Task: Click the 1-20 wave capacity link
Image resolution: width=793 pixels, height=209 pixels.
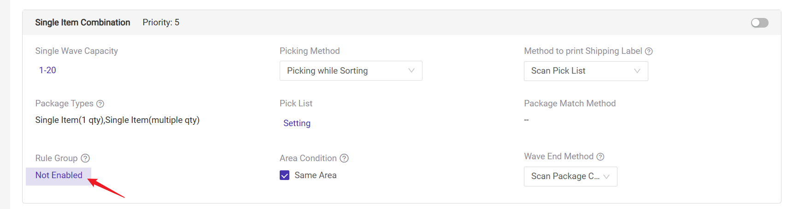Action: pyautogui.click(x=47, y=70)
